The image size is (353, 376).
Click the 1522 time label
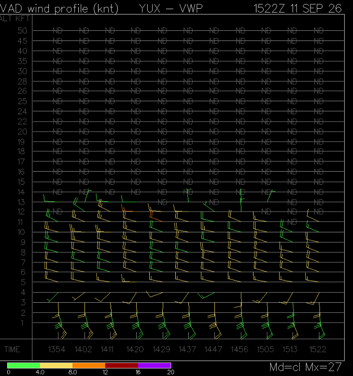(317, 349)
